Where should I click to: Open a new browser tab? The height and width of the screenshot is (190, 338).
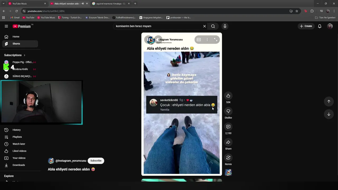tap(135, 4)
